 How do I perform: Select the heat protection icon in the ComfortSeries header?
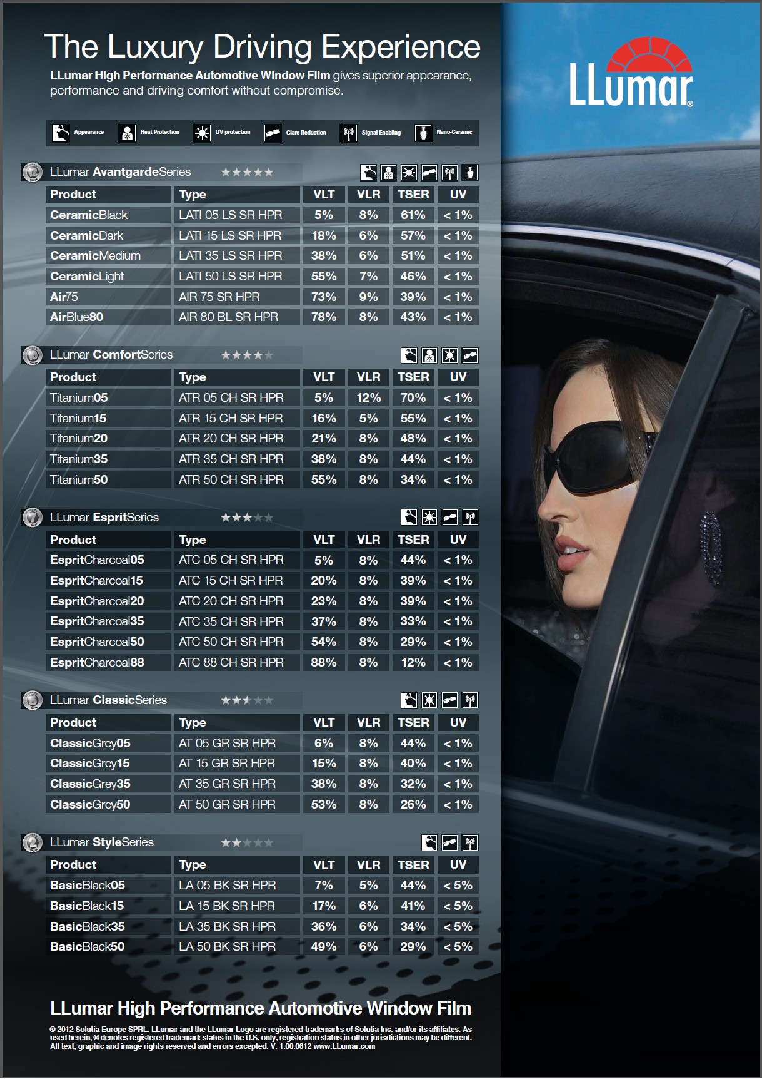(x=429, y=355)
